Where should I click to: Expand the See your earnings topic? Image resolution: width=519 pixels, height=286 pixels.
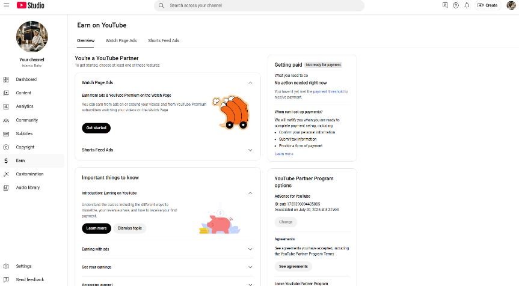250,267
